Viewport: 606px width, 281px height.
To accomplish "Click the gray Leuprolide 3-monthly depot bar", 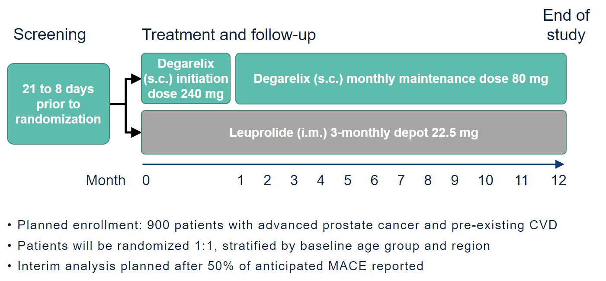I will click(x=354, y=132).
